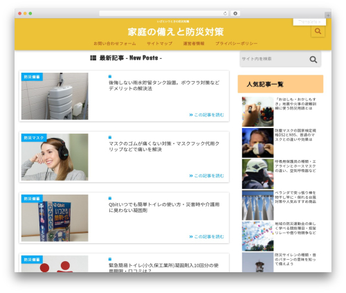Open a new browser tab with plus button
The width and height of the screenshot is (346, 293).
[328, 15]
